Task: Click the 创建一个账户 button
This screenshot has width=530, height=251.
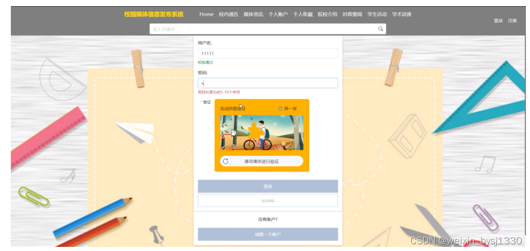Action: point(268,235)
